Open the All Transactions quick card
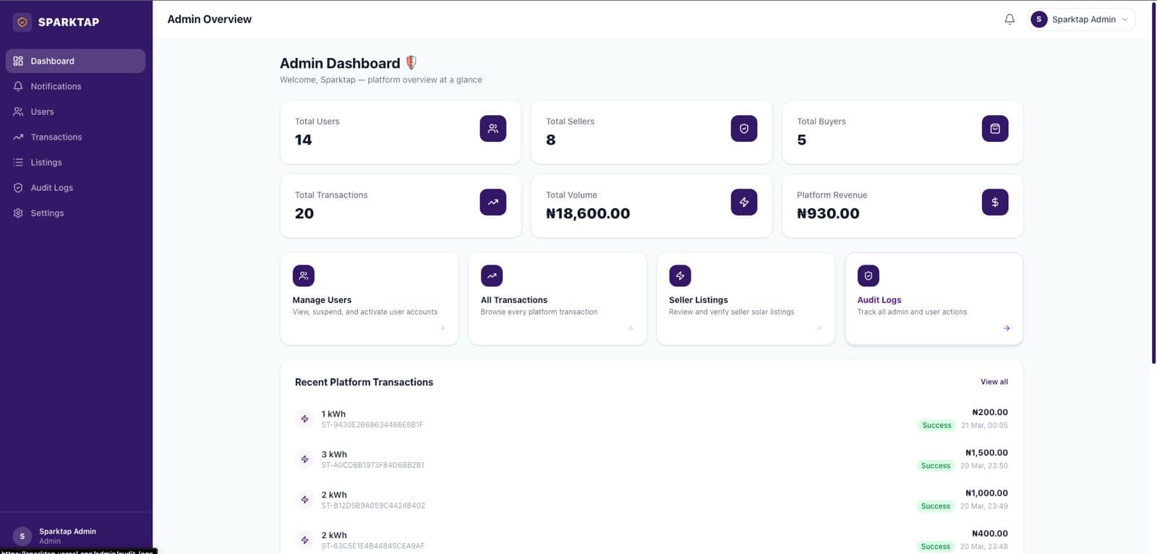This screenshot has width=1157, height=554. tap(558, 299)
